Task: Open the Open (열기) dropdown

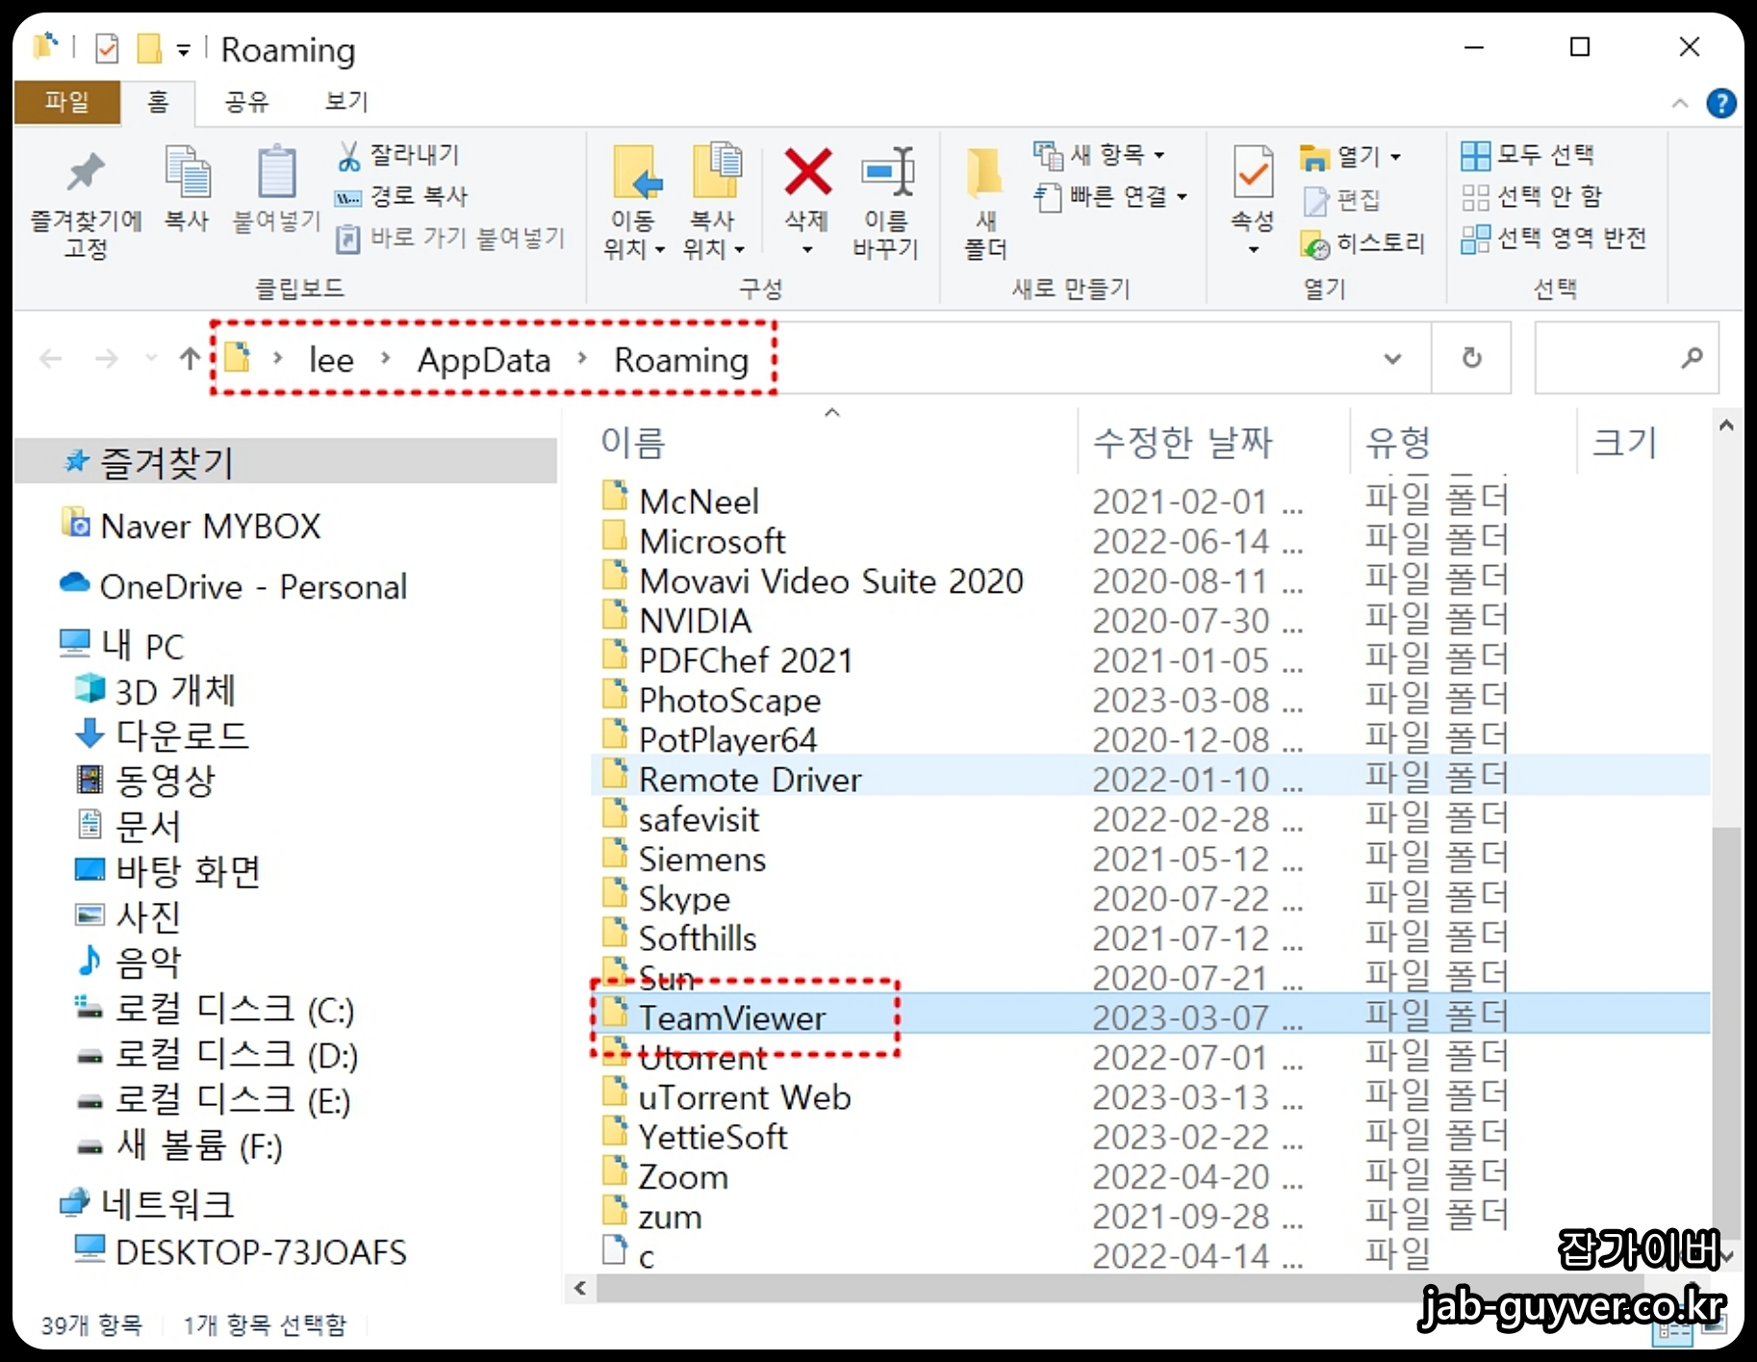Action: tap(1351, 156)
